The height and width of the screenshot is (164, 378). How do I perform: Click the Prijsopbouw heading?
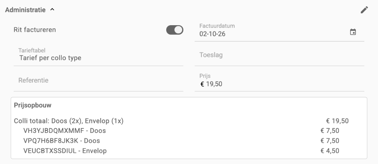point(33,106)
